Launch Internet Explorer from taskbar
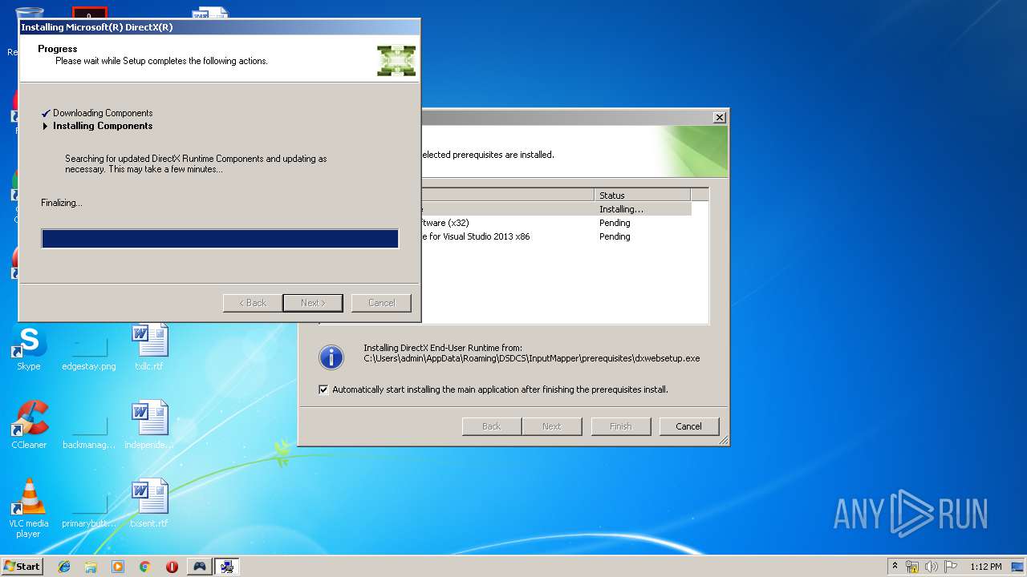Viewport: 1027px width, 577px height. pos(64,567)
